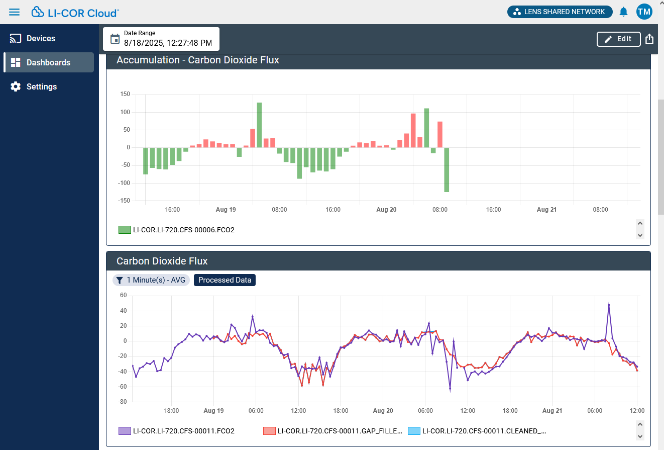The image size is (664, 450).
Task: Go to the Devices section
Action: 41,38
